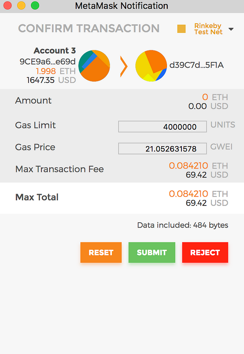The height and width of the screenshot is (354, 244).
Task: Minimize the window with the yellow button
Action: 21,6
